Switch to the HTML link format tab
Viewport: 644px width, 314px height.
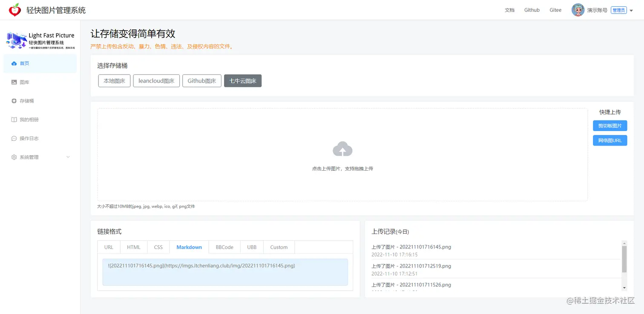(x=134, y=247)
